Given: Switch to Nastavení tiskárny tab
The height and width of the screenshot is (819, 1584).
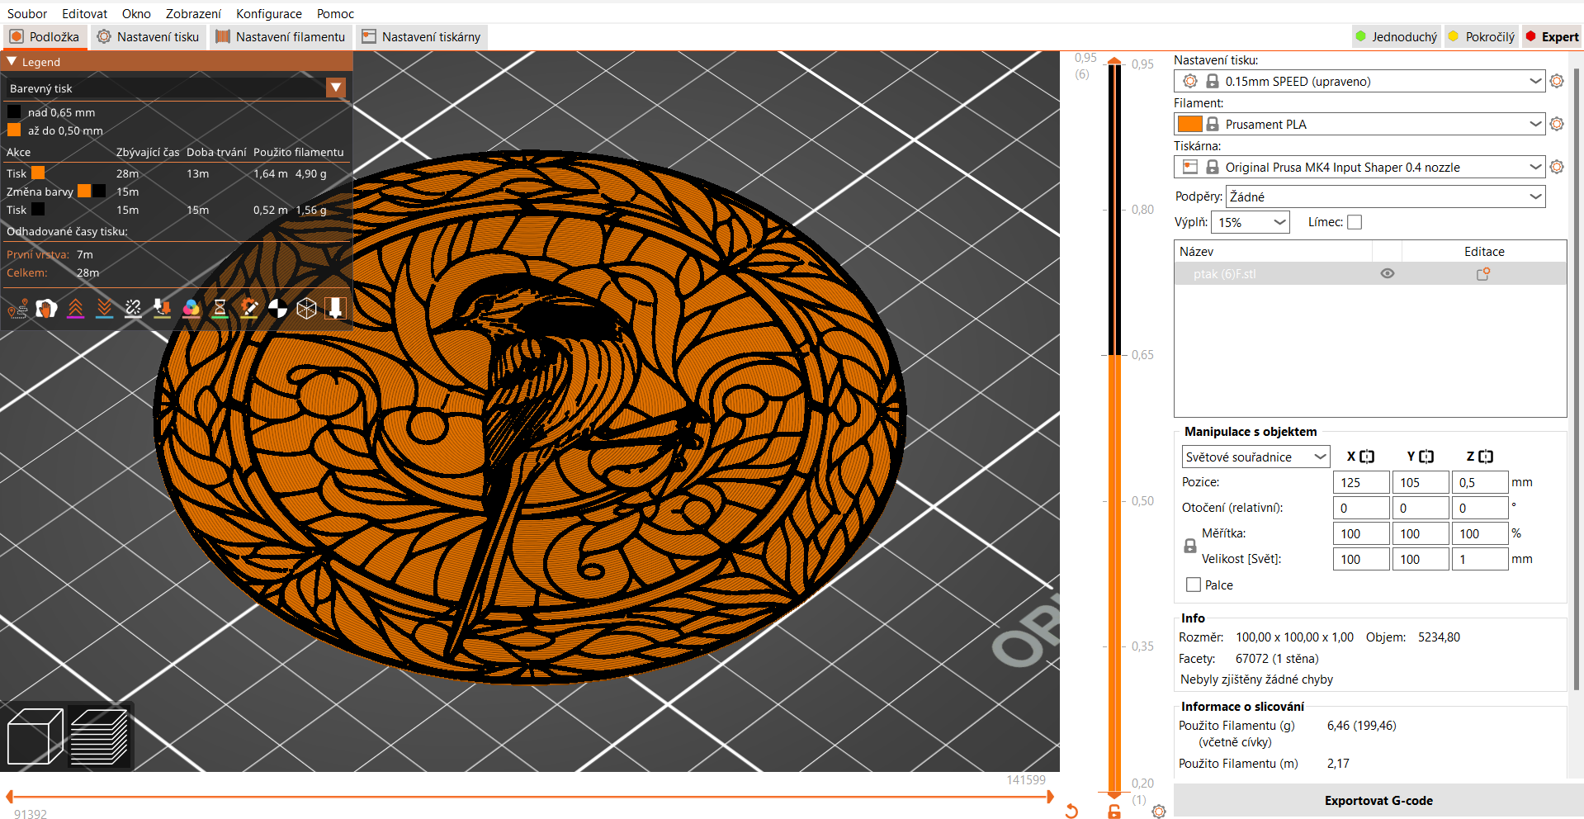Looking at the screenshot, I should [x=422, y=36].
